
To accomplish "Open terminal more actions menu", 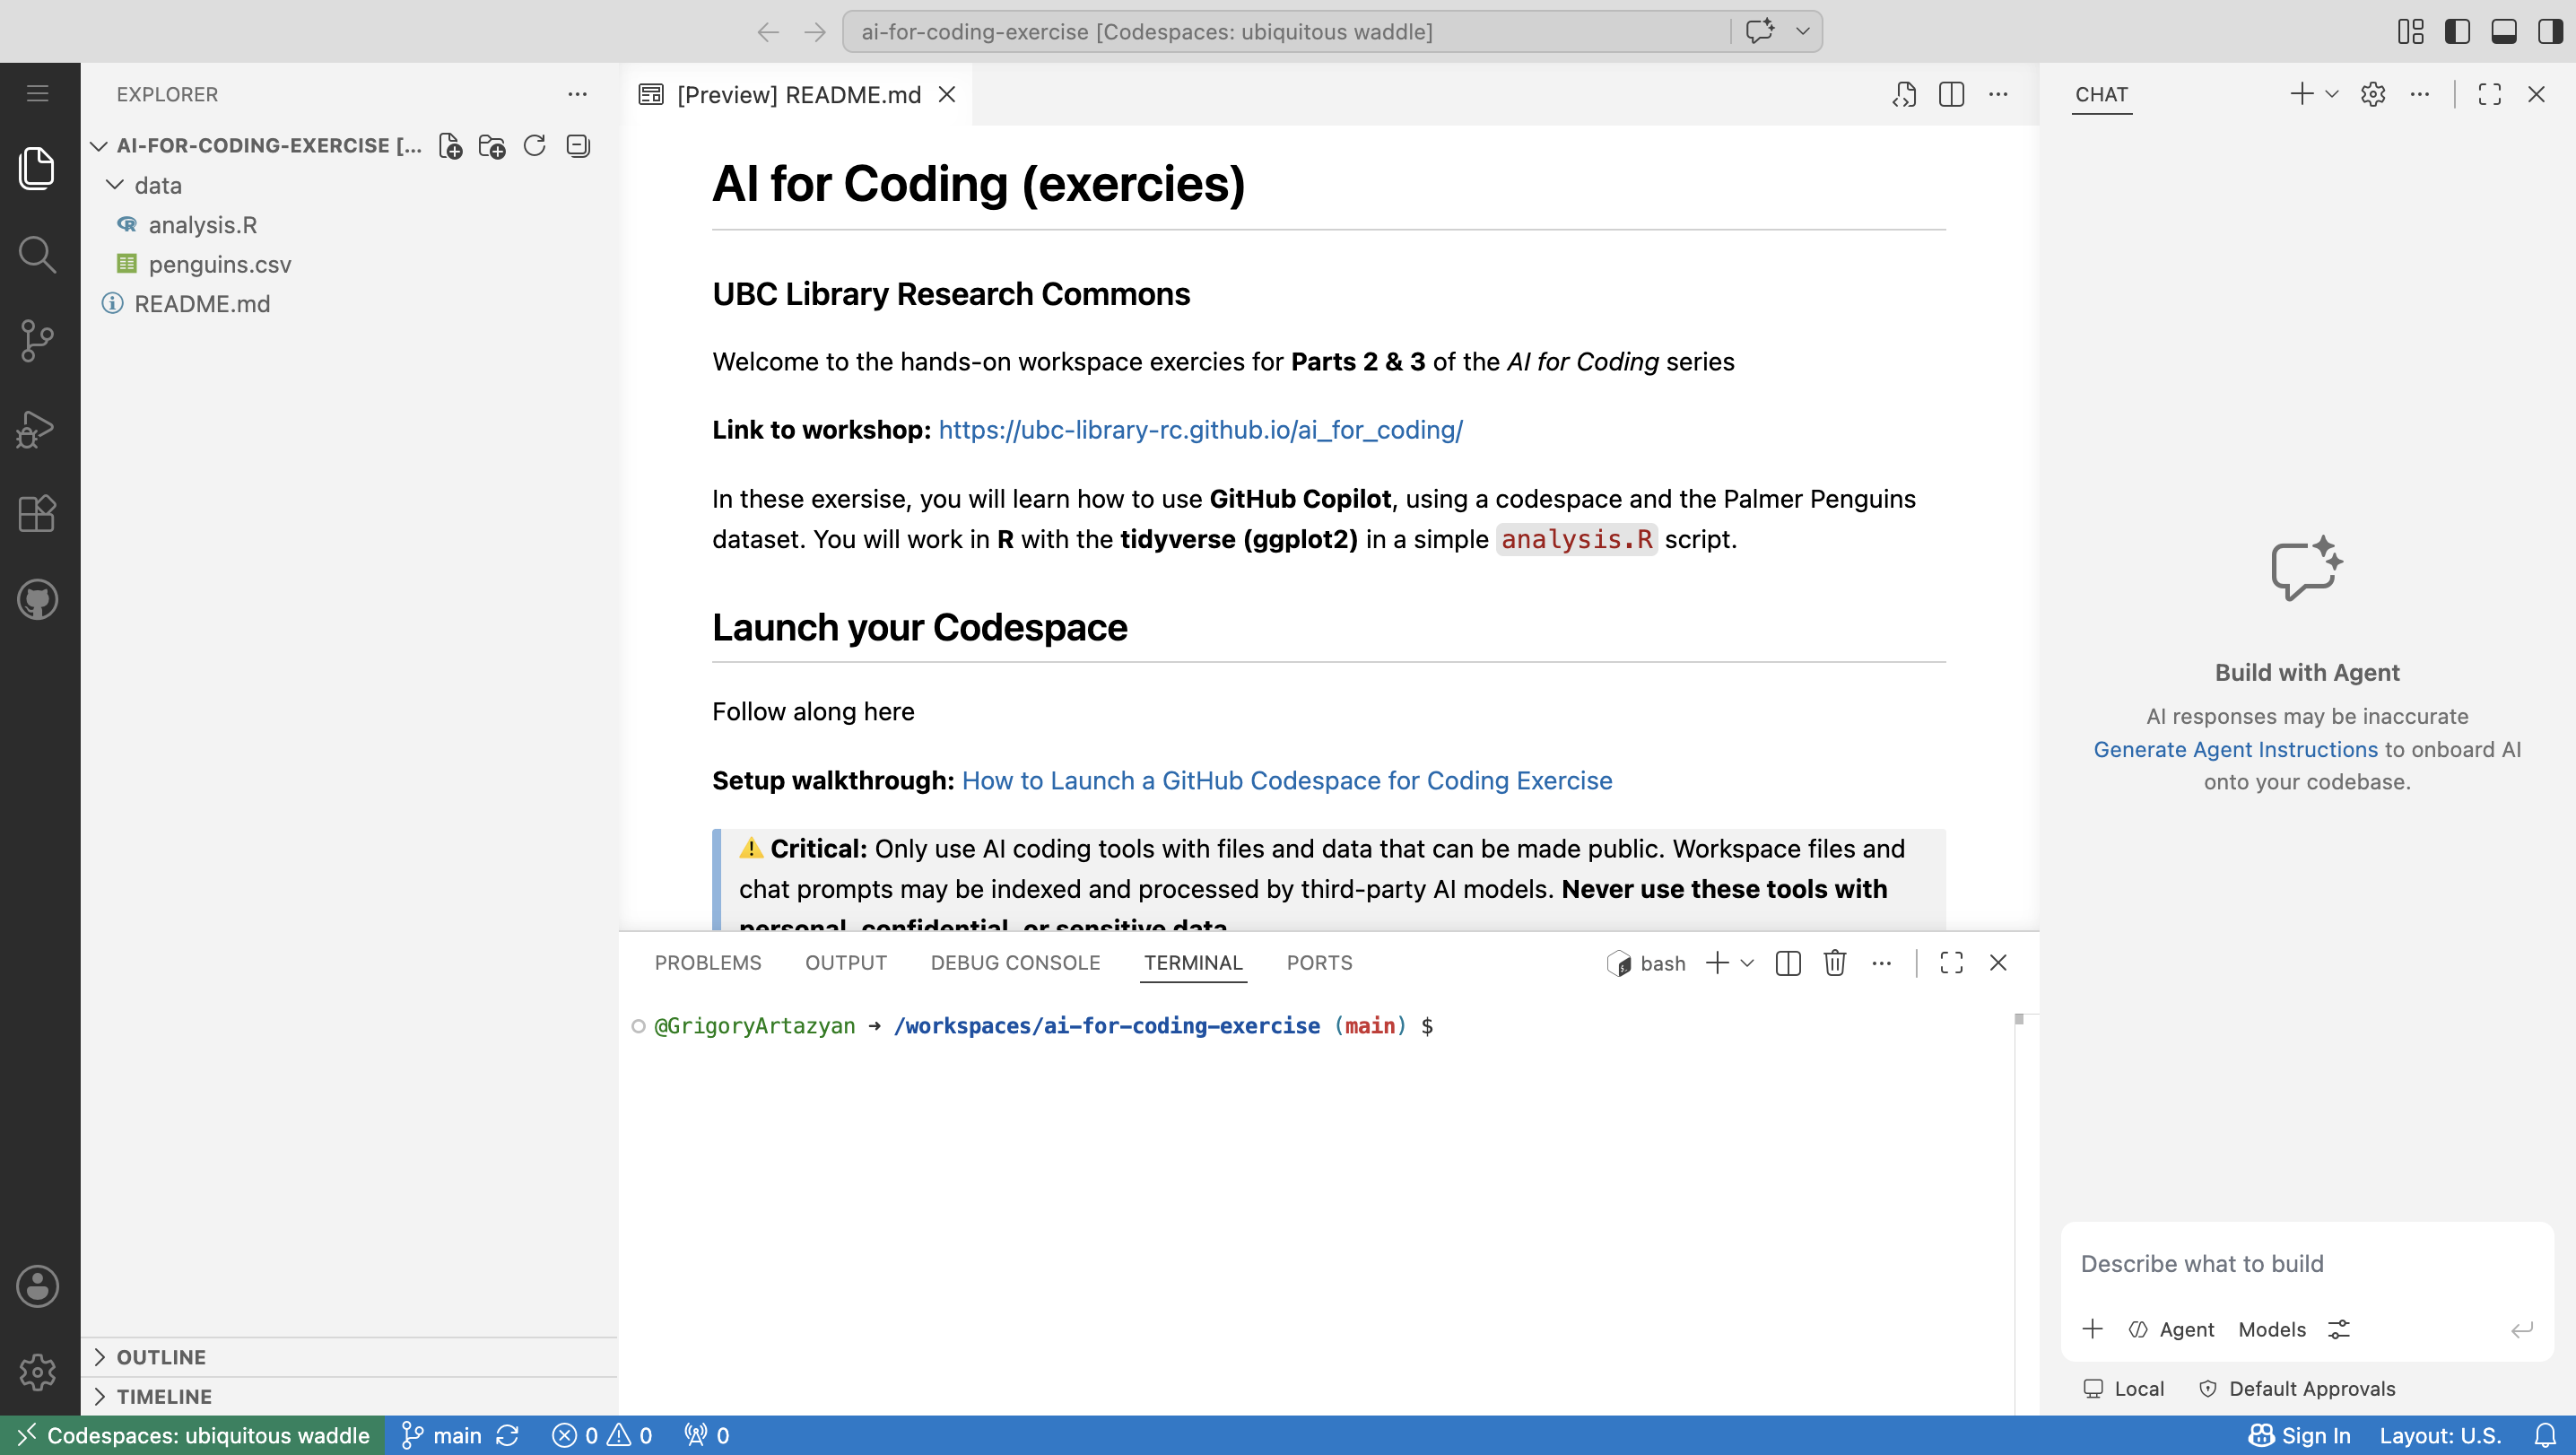I will tap(1882, 963).
